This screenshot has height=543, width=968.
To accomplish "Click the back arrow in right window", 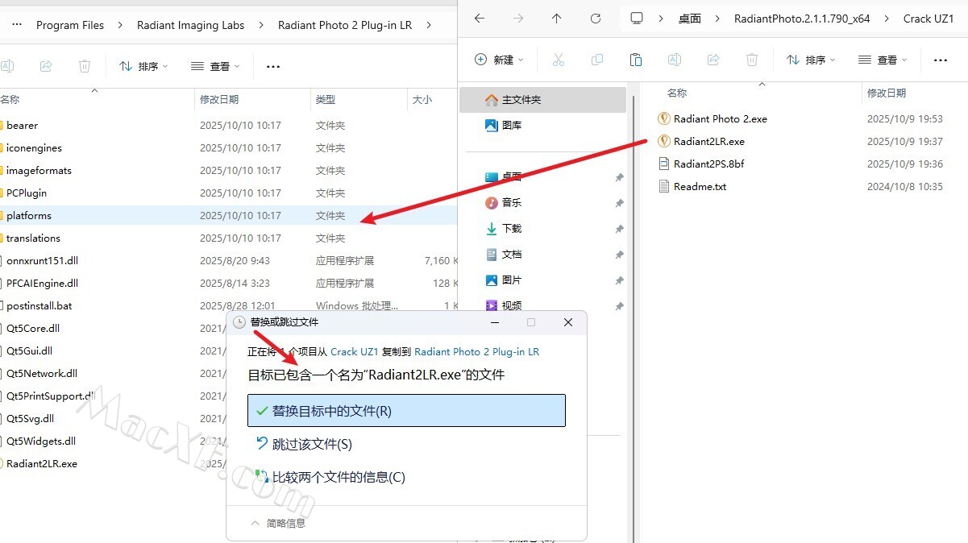I will click(x=480, y=19).
